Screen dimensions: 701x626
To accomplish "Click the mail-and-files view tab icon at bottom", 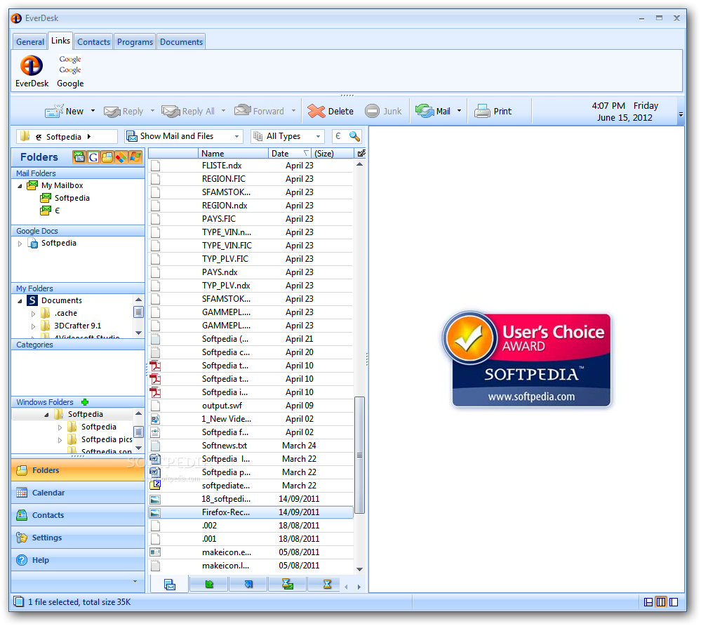I will point(170,585).
